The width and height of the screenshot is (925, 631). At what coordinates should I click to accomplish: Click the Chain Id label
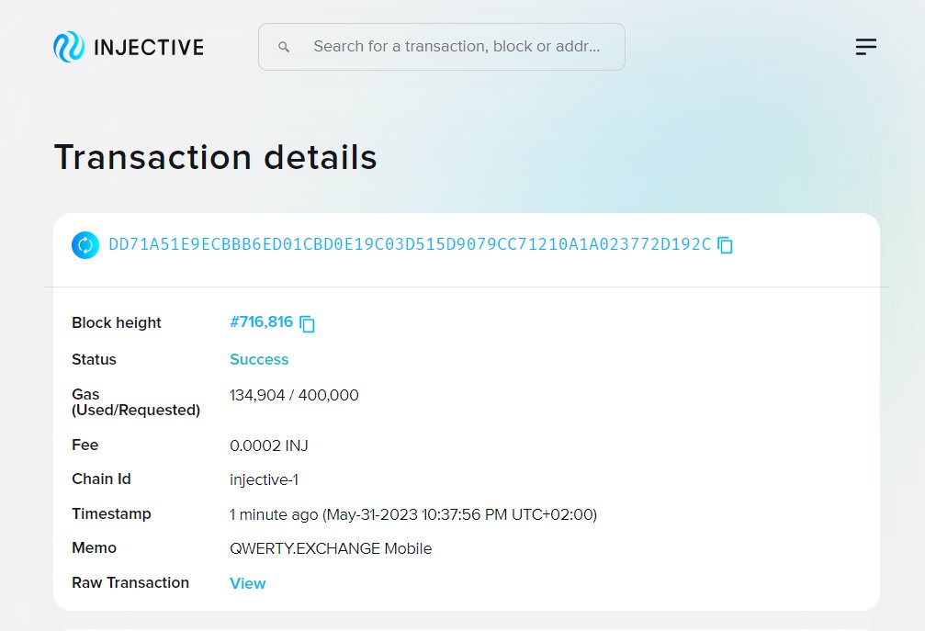(x=101, y=479)
